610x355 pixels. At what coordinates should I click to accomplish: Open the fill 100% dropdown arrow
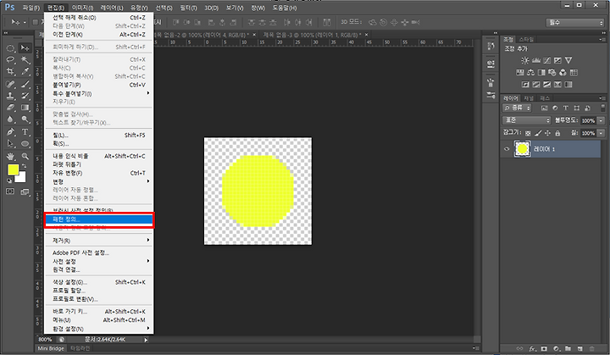601,133
